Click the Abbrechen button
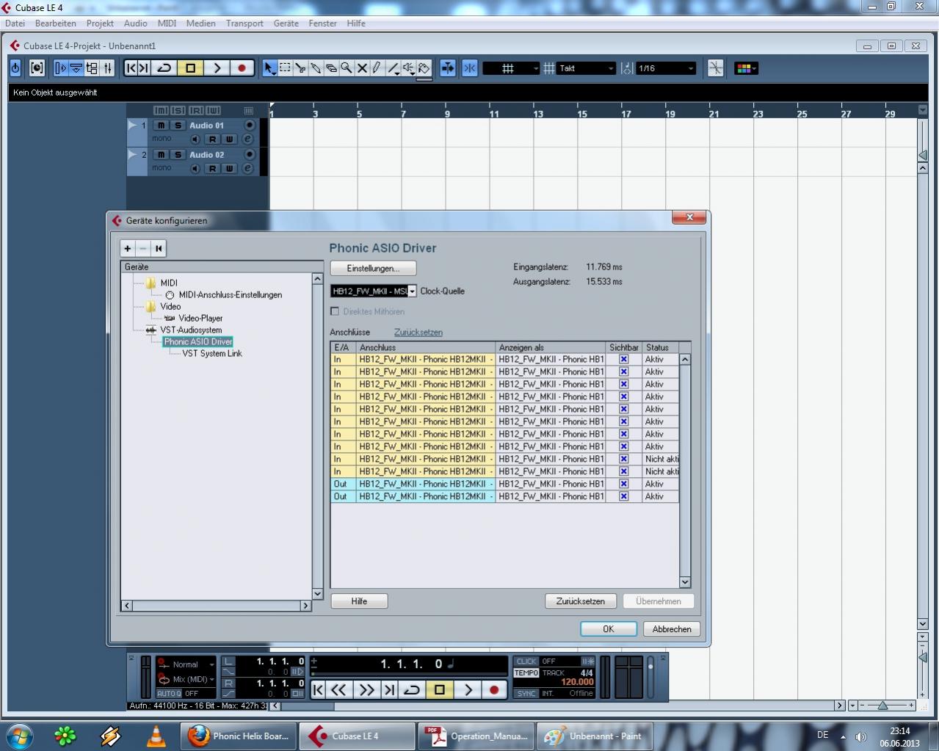Image resolution: width=939 pixels, height=751 pixels. tap(672, 629)
